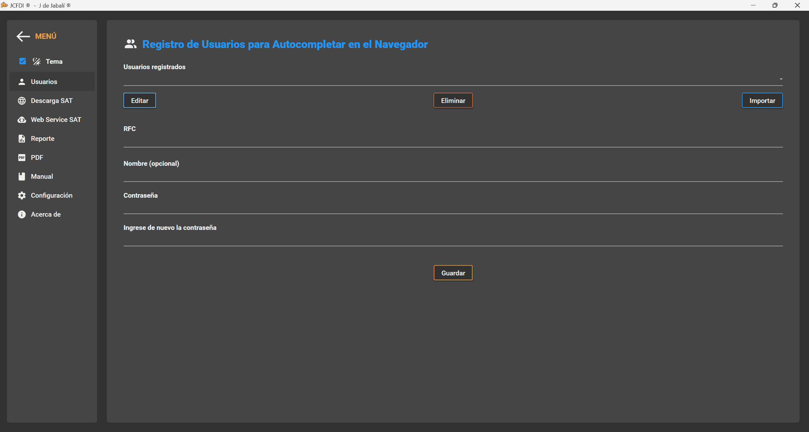Click the Guardar button
The height and width of the screenshot is (432, 809).
(x=453, y=273)
